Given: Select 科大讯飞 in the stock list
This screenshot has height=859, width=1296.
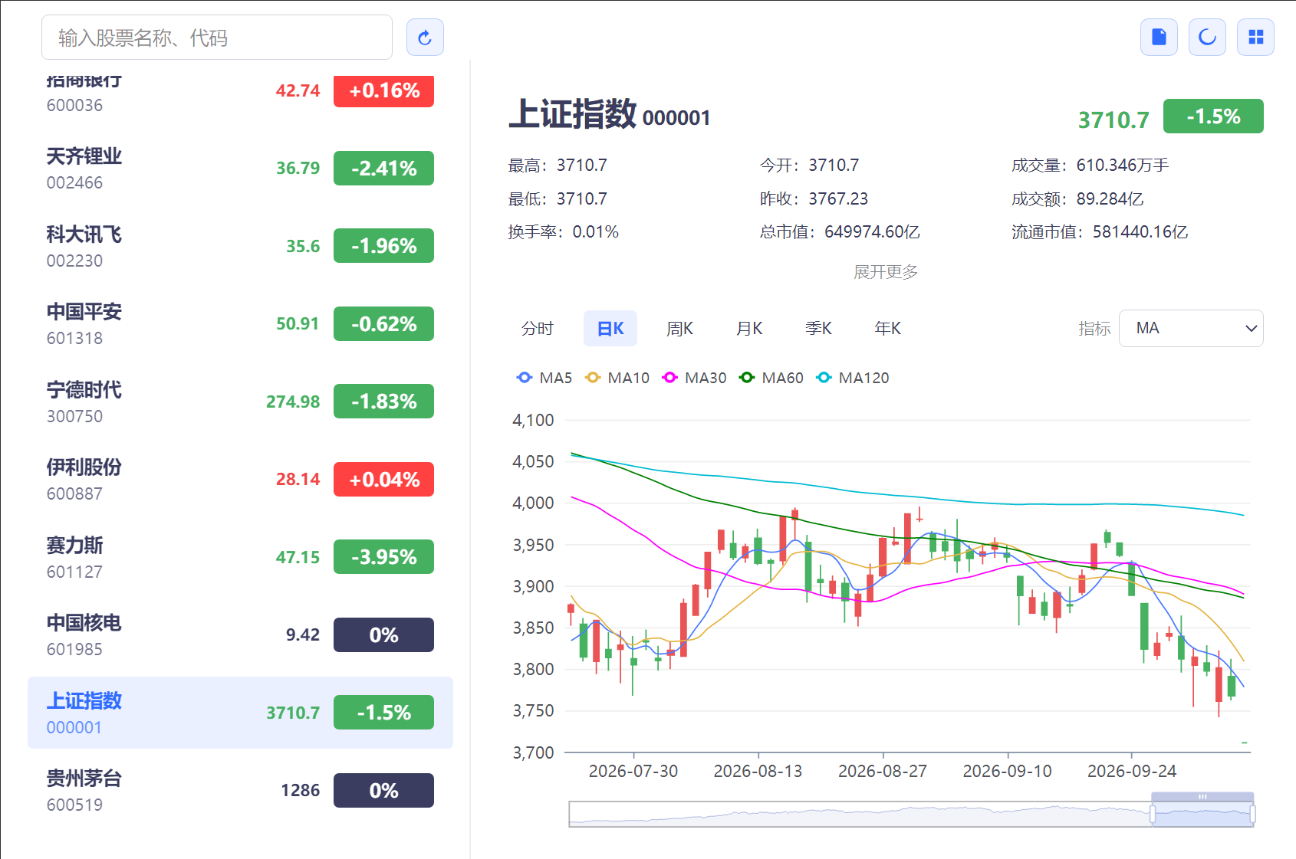Looking at the screenshot, I should tap(240, 246).
